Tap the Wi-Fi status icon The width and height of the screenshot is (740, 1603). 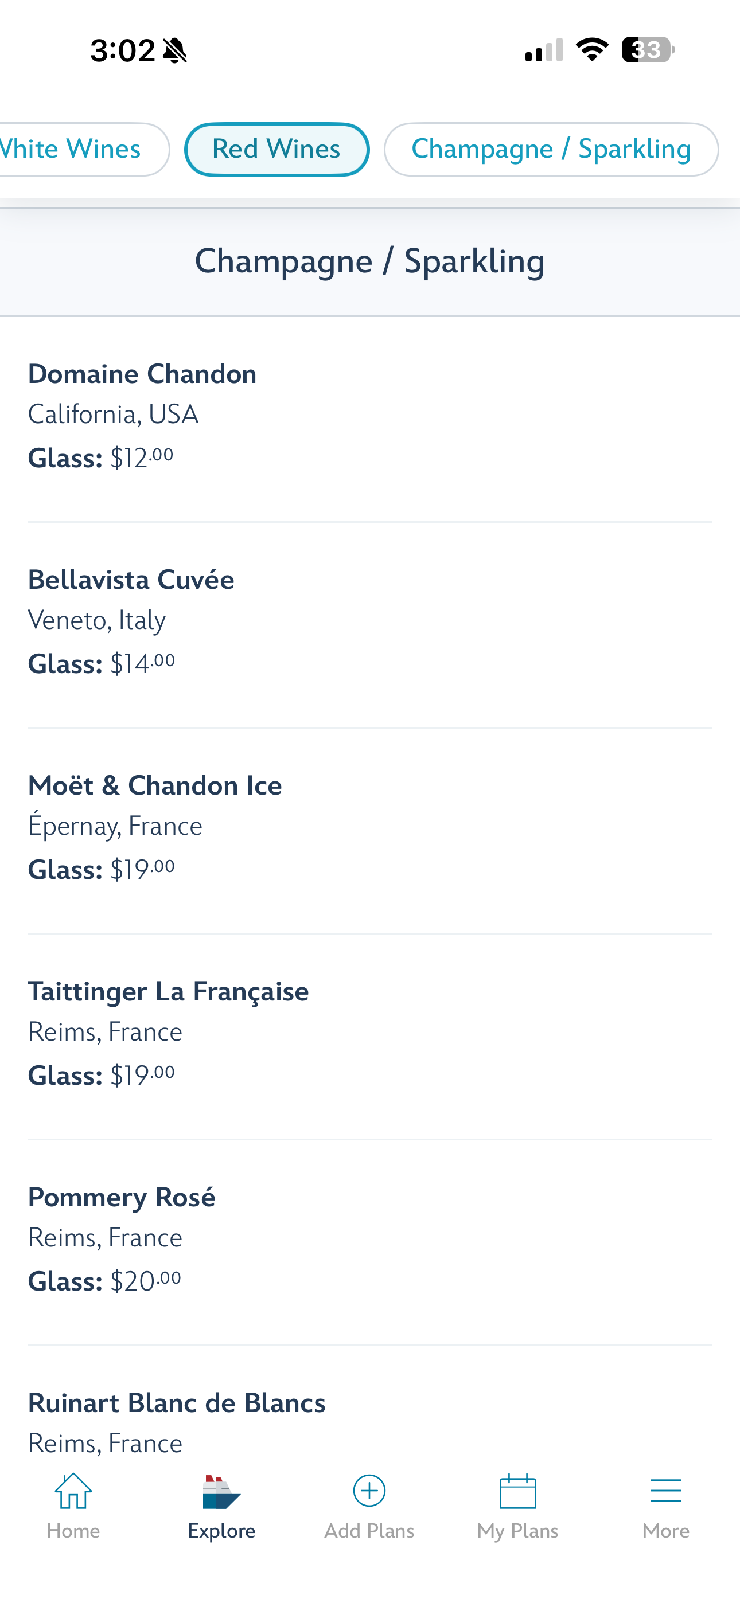point(592,50)
